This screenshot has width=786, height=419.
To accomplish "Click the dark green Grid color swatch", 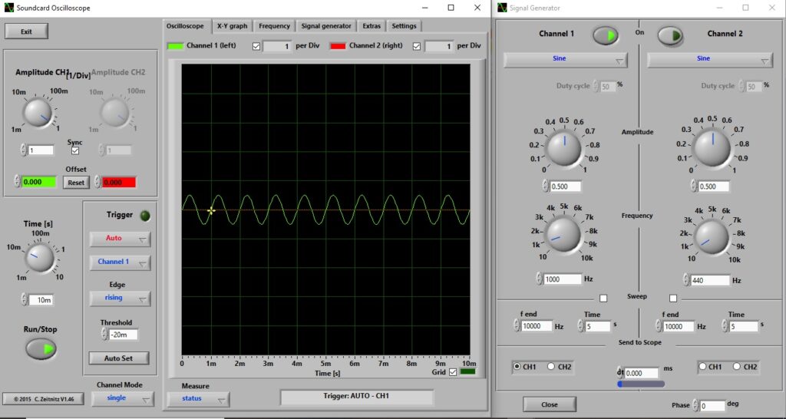I will (x=467, y=371).
